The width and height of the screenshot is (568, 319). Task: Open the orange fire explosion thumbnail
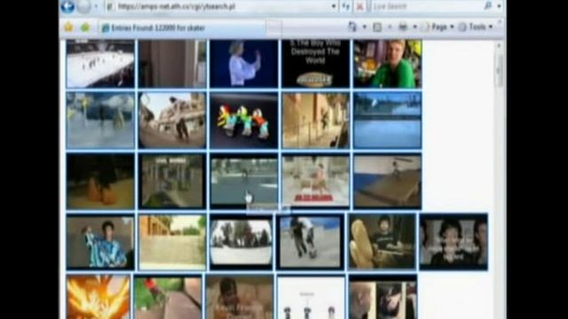99,297
